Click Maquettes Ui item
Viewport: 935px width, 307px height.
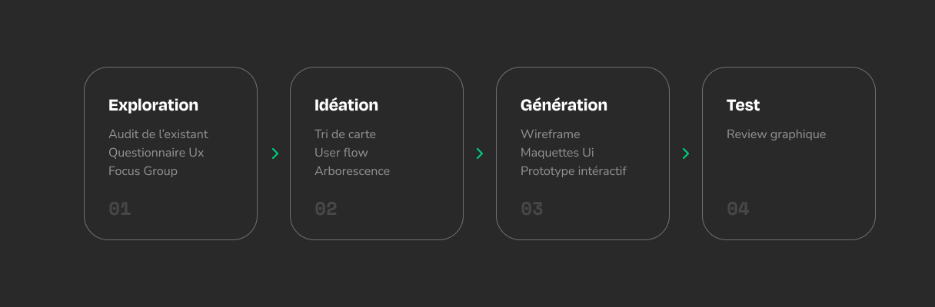[x=557, y=153]
